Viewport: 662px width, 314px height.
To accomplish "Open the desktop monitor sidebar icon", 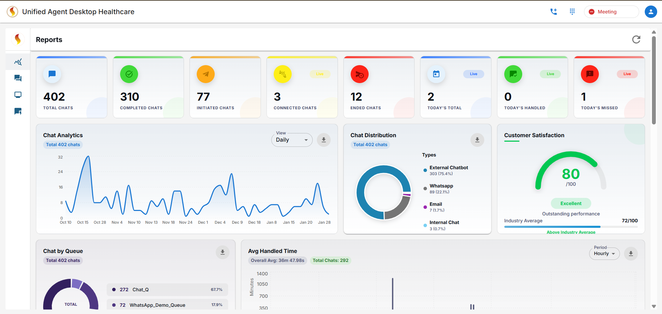I will (18, 95).
